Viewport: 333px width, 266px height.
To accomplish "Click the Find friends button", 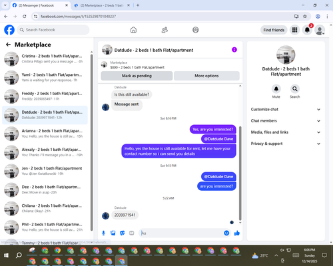I will tap(274, 30).
